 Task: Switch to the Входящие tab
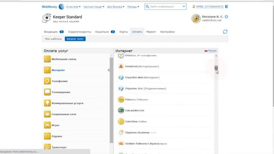[x=54, y=32]
